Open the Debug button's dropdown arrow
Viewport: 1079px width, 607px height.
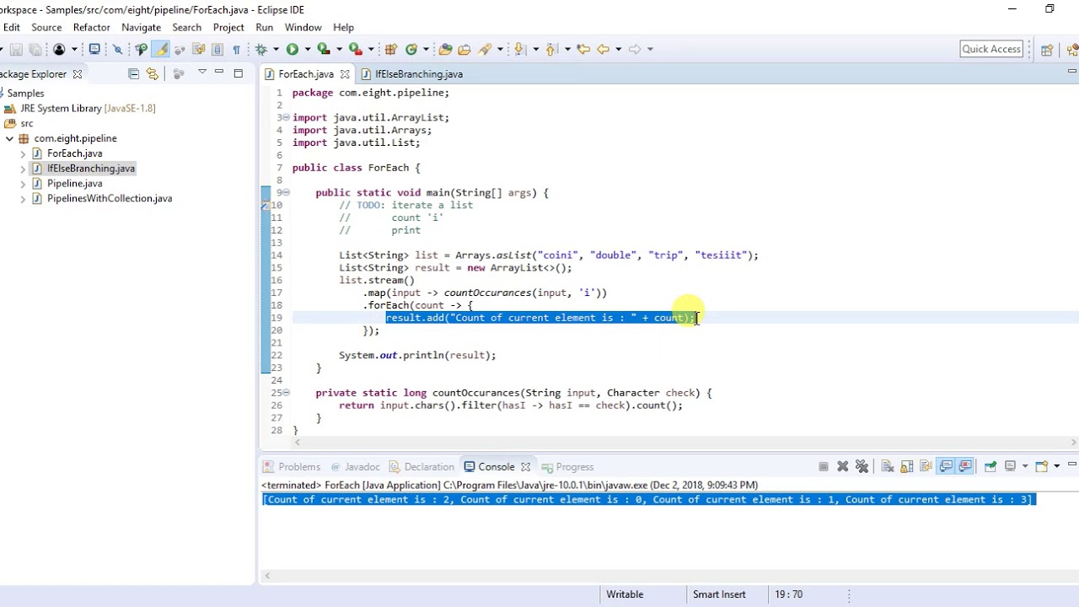click(276, 49)
